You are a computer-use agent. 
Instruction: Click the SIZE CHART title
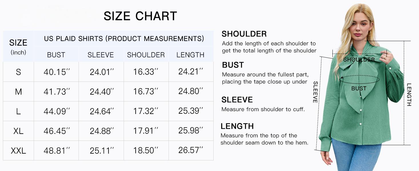[140, 16]
